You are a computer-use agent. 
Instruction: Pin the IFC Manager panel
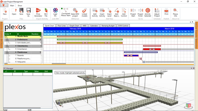pos(194,68)
